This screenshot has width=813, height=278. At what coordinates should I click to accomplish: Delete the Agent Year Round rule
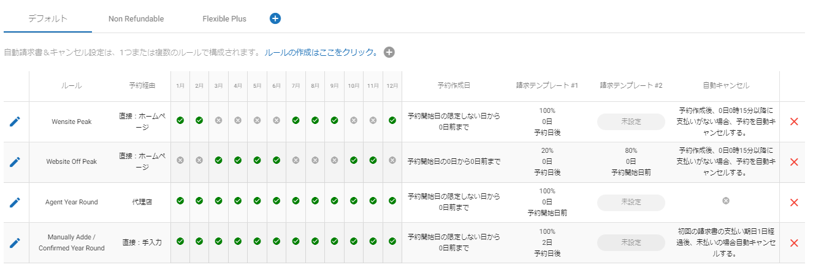point(794,203)
